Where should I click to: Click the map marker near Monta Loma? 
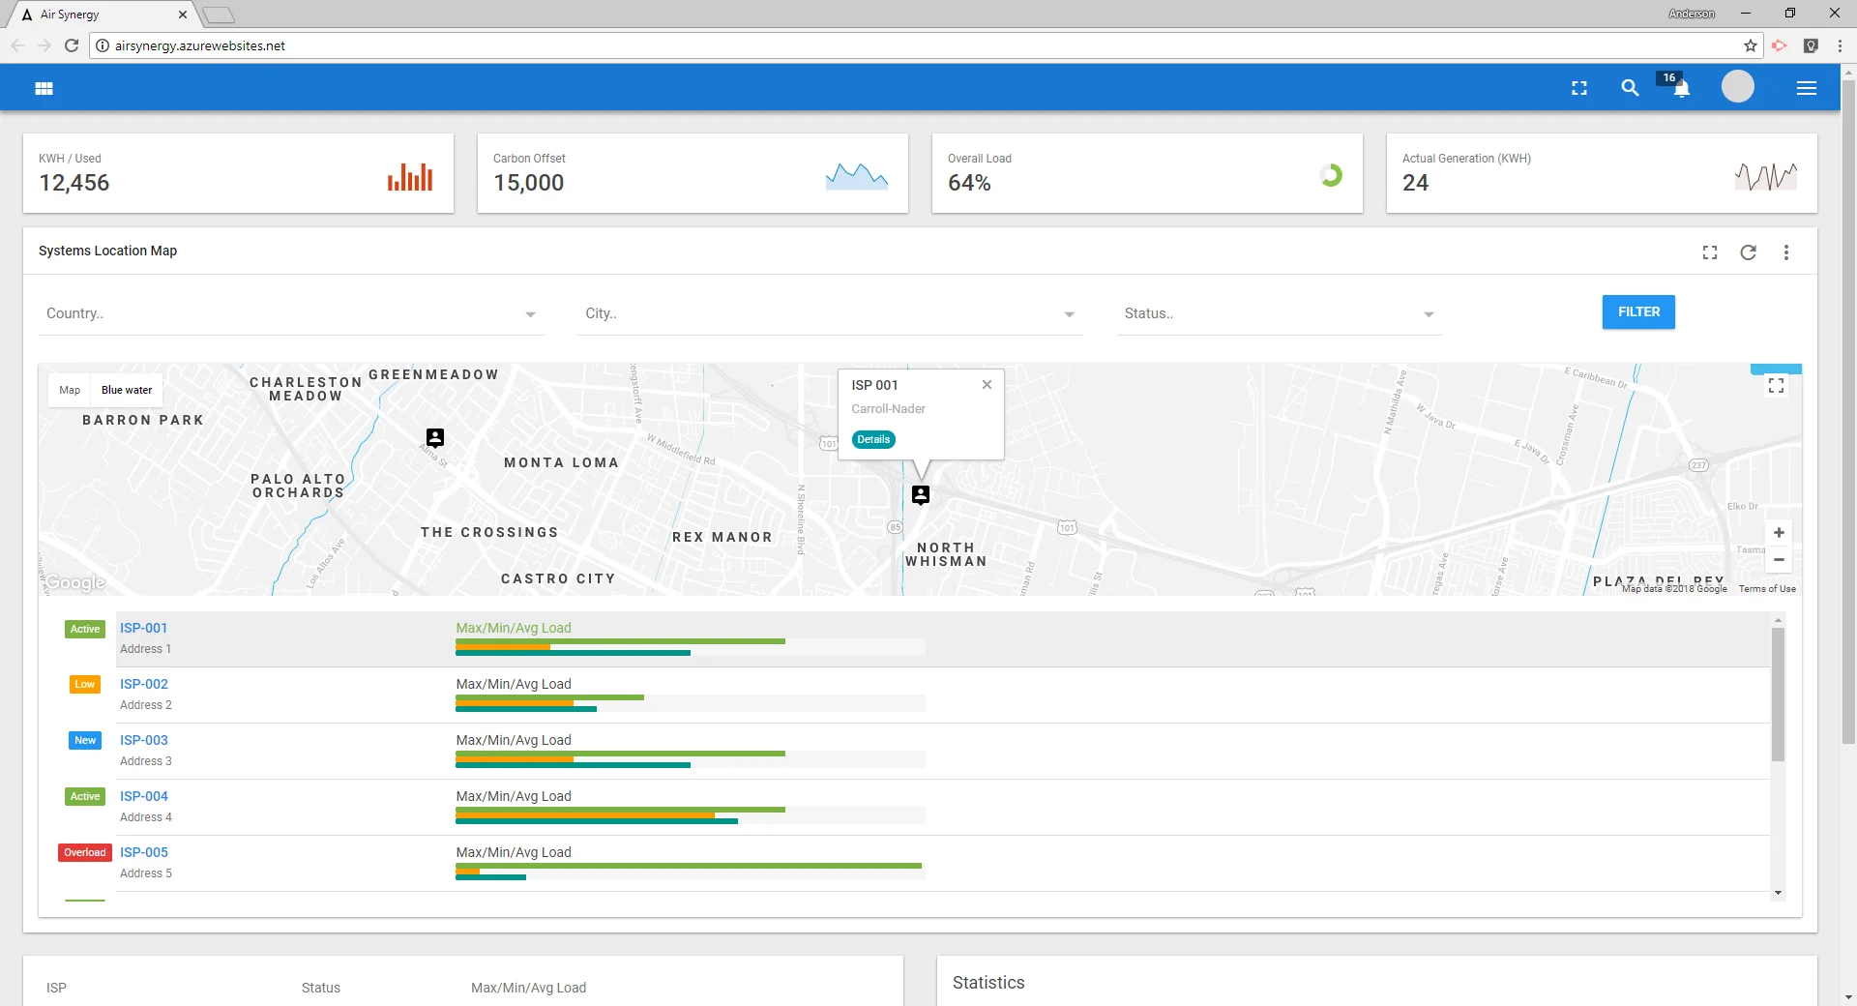point(435,438)
